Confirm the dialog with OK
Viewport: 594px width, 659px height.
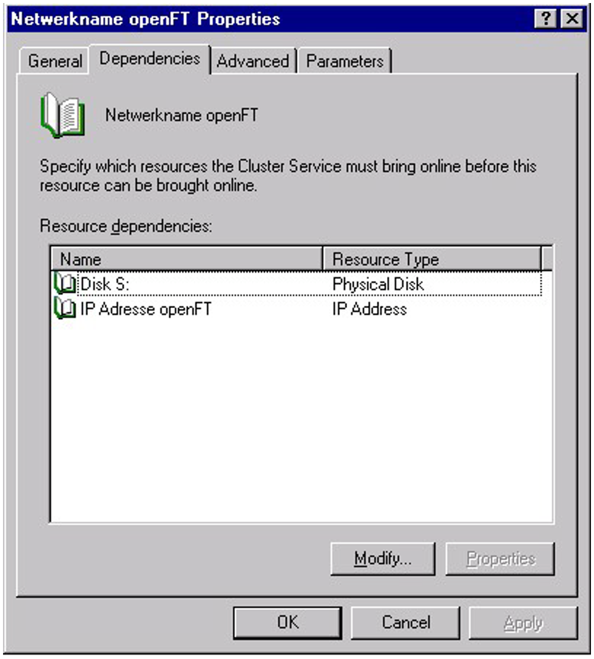pyautogui.click(x=288, y=623)
